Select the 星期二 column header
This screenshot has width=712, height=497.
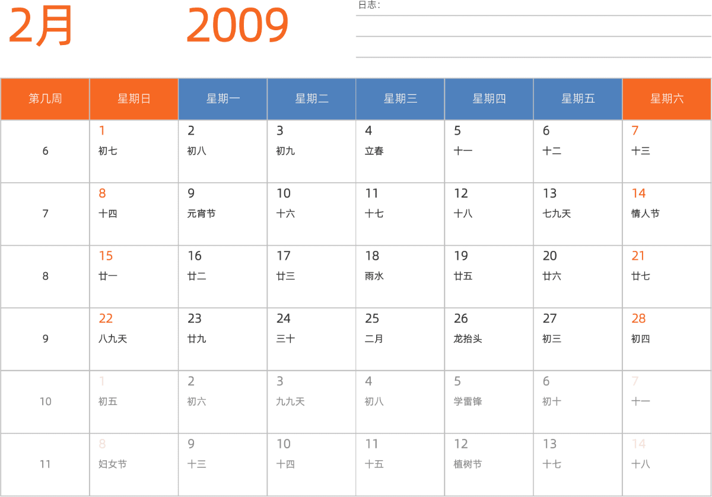point(311,99)
